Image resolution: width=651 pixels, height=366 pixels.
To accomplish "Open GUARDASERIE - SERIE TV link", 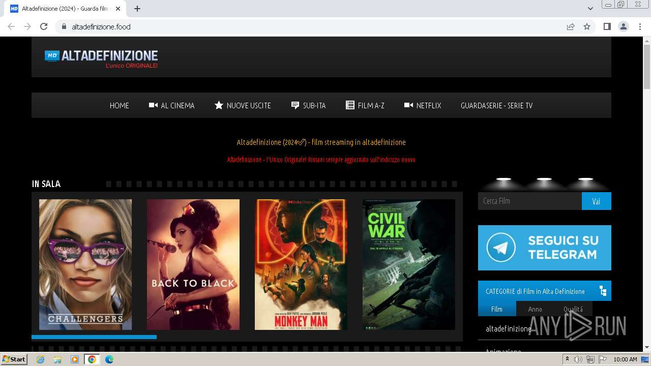I will click(x=496, y=105).
